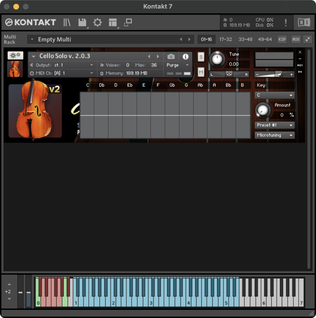
Task: Click the C note tuning column
Action: [x=87, y=115]
